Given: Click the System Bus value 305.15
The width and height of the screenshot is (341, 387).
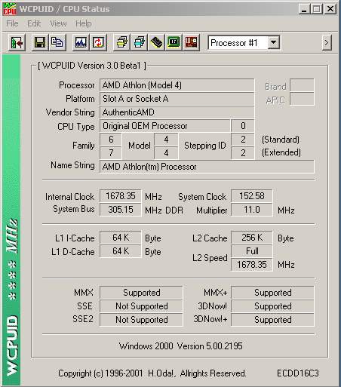Looking at the screenshot, I should [x=121, y=210].
